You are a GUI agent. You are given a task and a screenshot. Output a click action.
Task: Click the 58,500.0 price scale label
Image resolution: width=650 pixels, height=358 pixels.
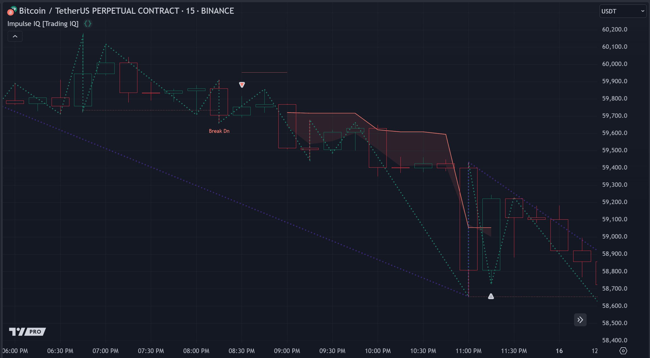click(x=615, y=323)
